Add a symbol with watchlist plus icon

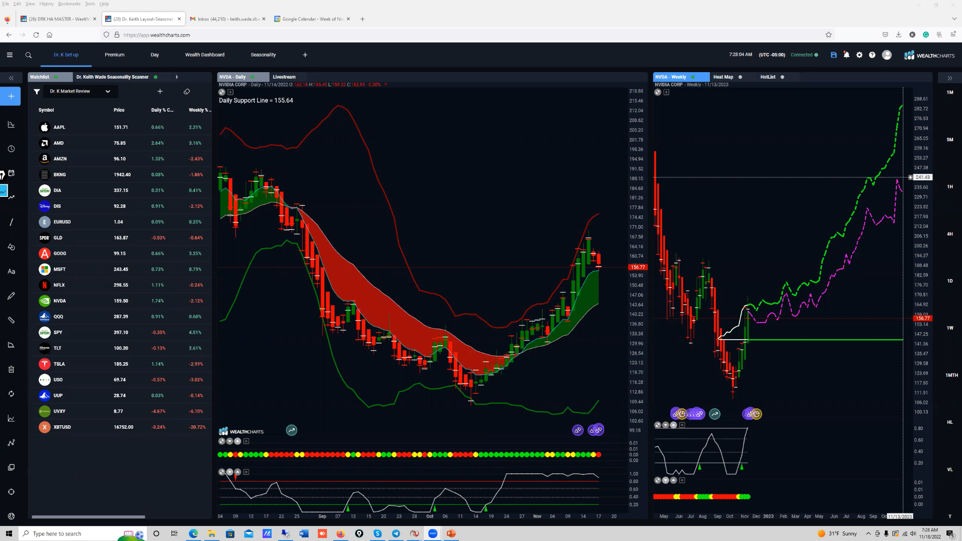(160, 91)
